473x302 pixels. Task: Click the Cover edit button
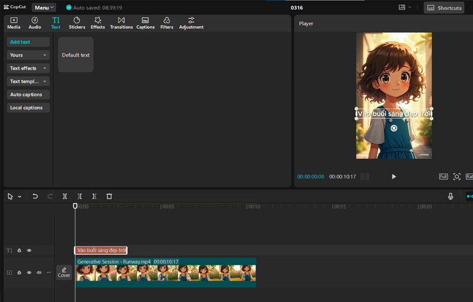(64, 272)
